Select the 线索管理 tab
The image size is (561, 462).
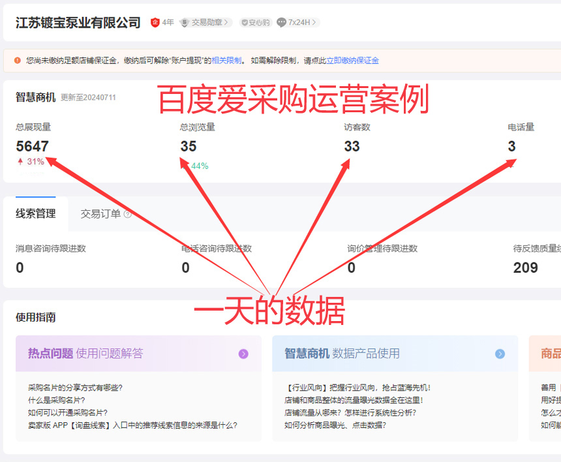(34, 213)
